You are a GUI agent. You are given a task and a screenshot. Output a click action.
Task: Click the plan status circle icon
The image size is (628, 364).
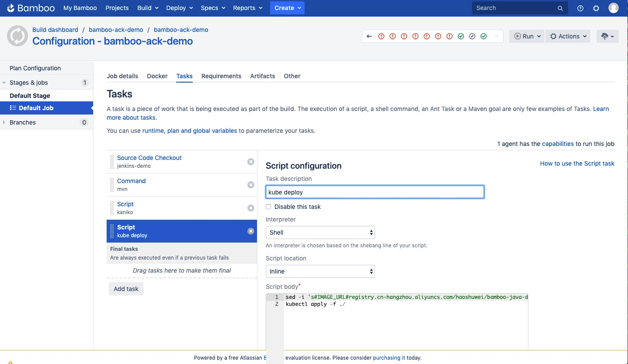(17, 36)
